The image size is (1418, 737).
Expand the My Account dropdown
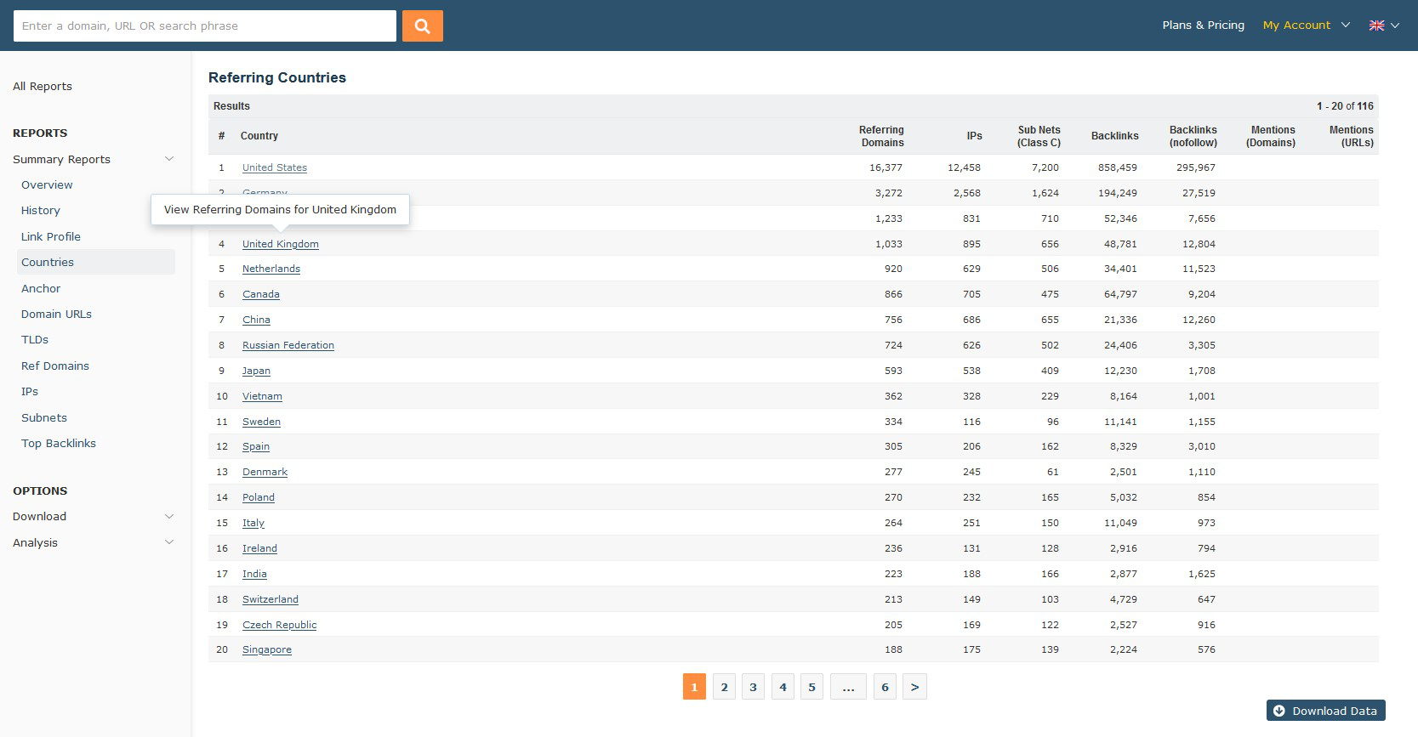coord(1306,26)
